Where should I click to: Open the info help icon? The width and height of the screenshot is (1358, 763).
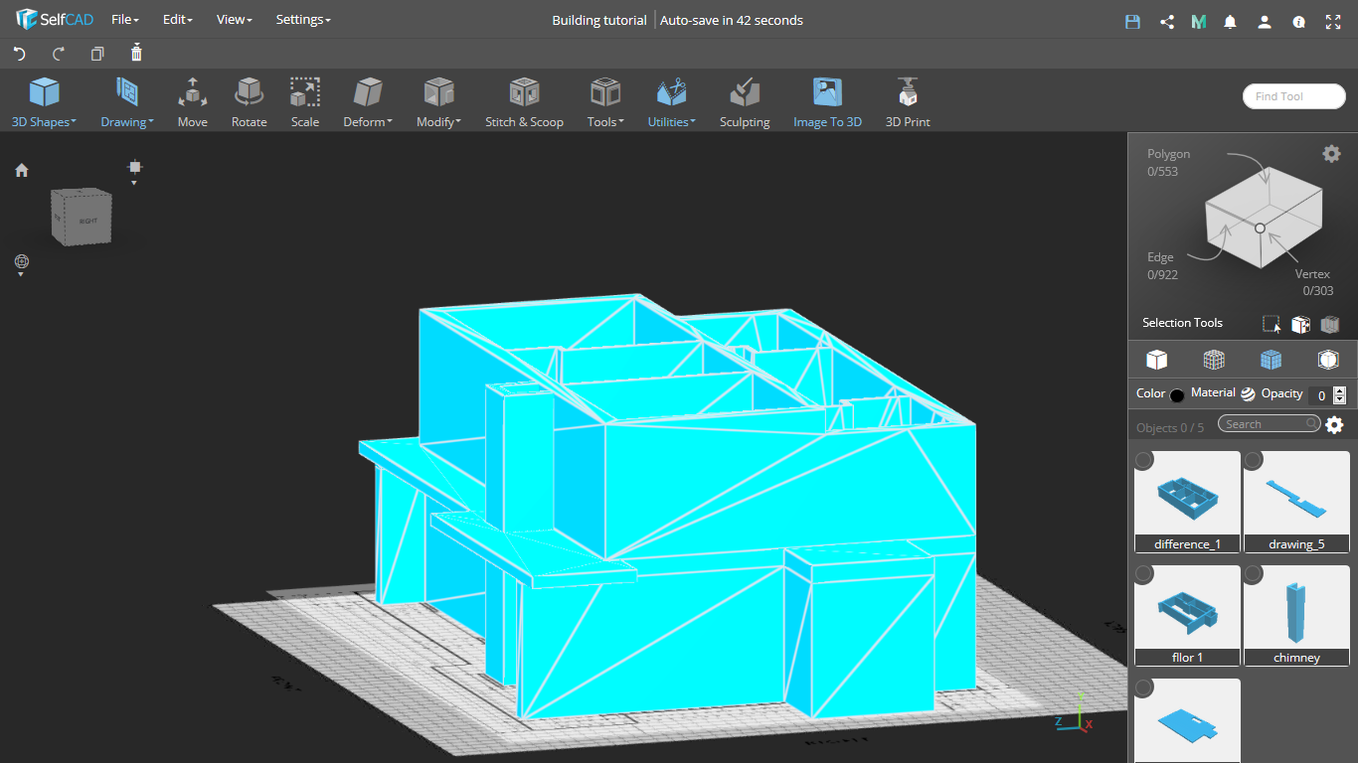(1298, 21)
